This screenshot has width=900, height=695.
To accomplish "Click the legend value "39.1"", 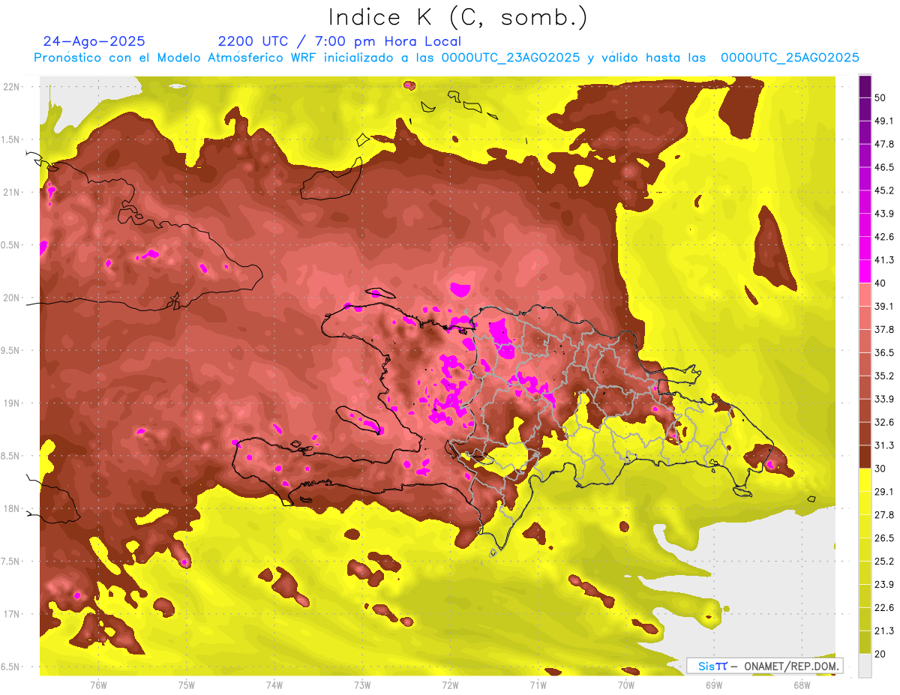I will click(x=884, y=306).
